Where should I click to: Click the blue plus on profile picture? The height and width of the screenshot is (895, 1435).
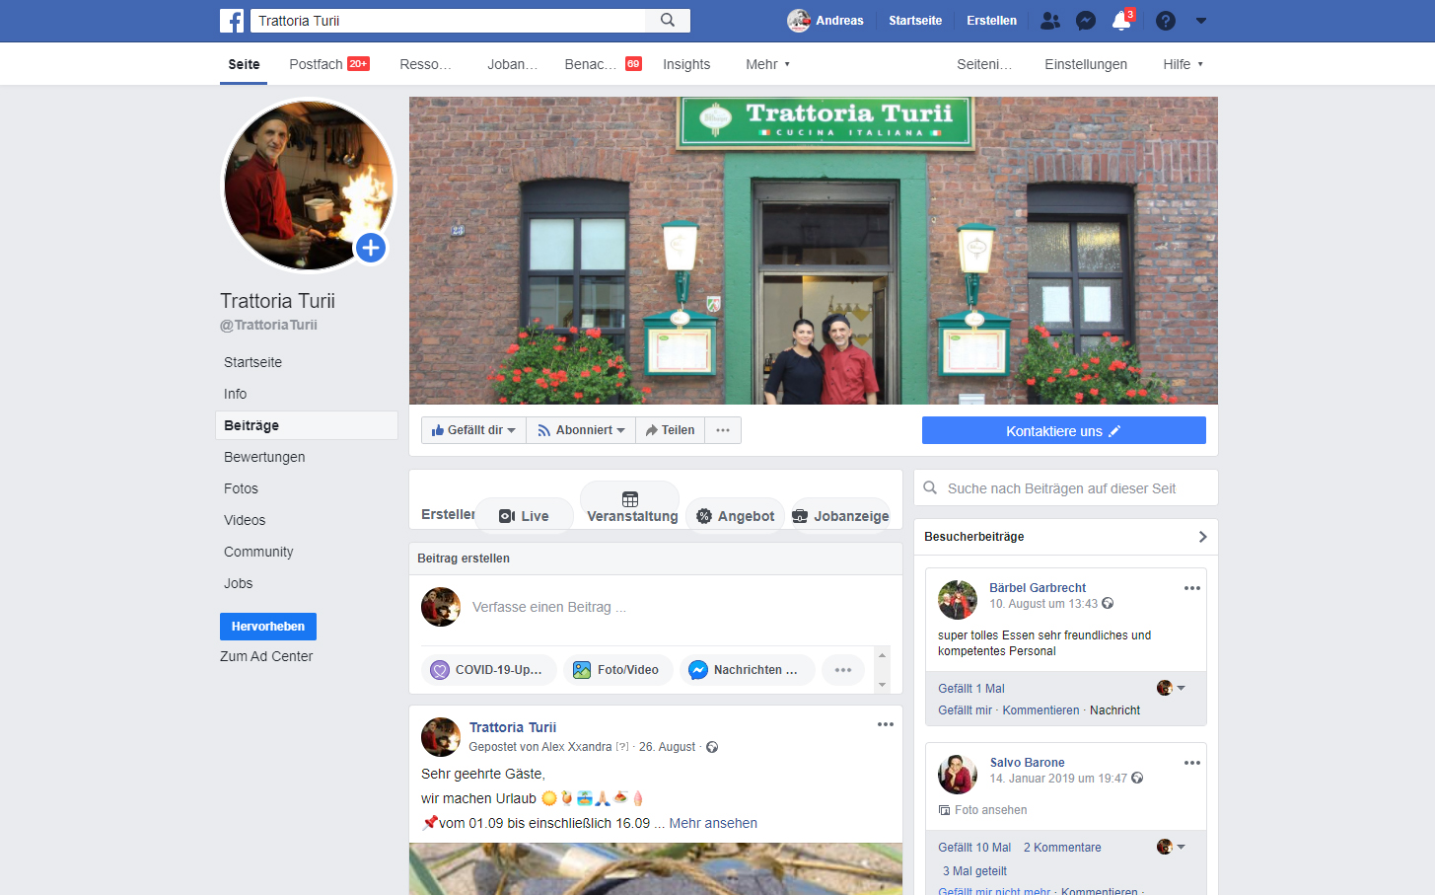point(371,248)
